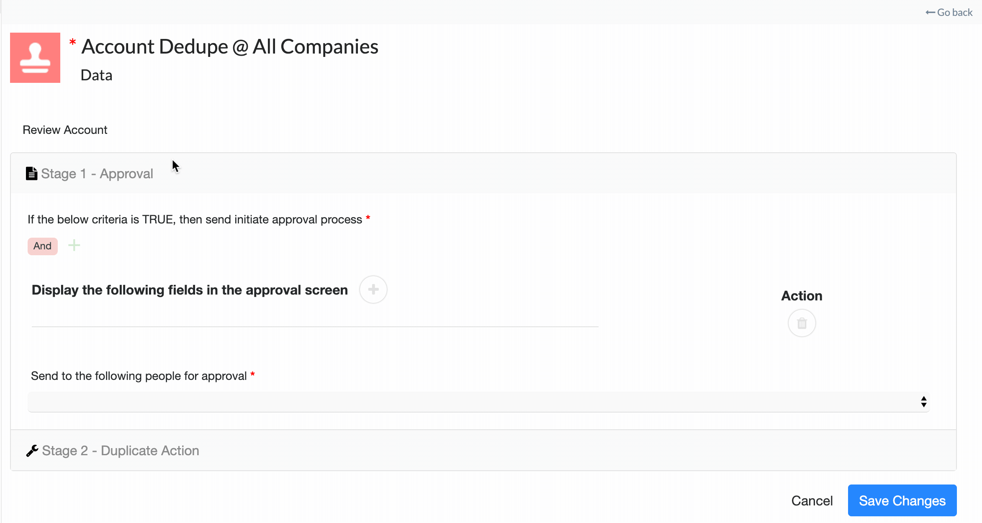Screen dimensions: 982x523
Task: Click the Action column header
Action: (802, 296)
